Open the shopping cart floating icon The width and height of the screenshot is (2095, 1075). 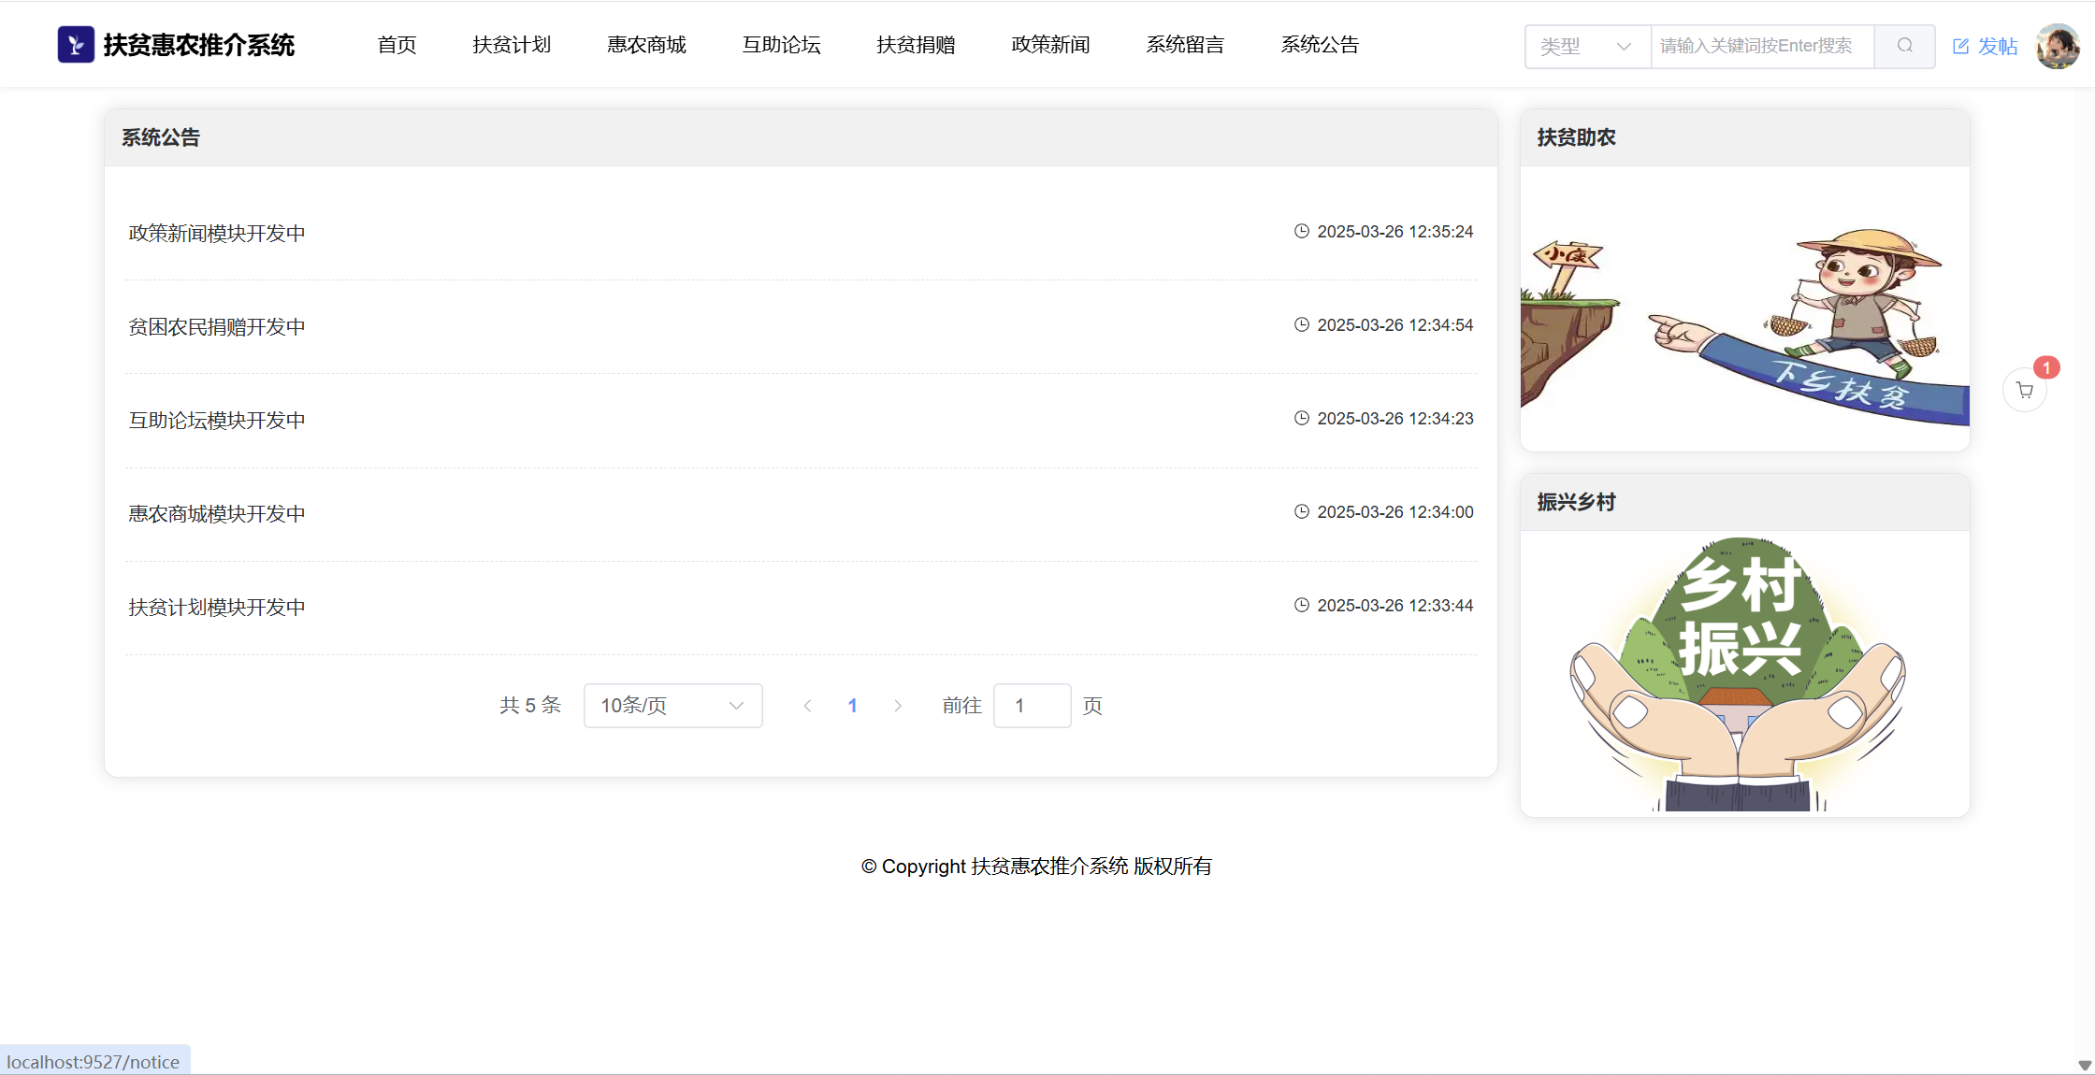pos(2025,391)
